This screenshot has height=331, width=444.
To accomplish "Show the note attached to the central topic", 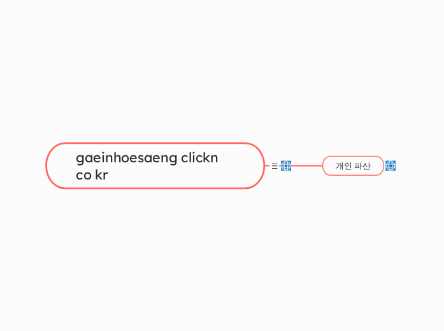I will 275,165.
